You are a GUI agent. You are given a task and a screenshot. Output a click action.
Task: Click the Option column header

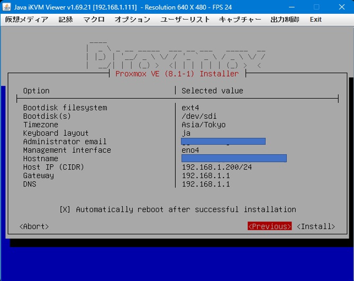point(37,91)
